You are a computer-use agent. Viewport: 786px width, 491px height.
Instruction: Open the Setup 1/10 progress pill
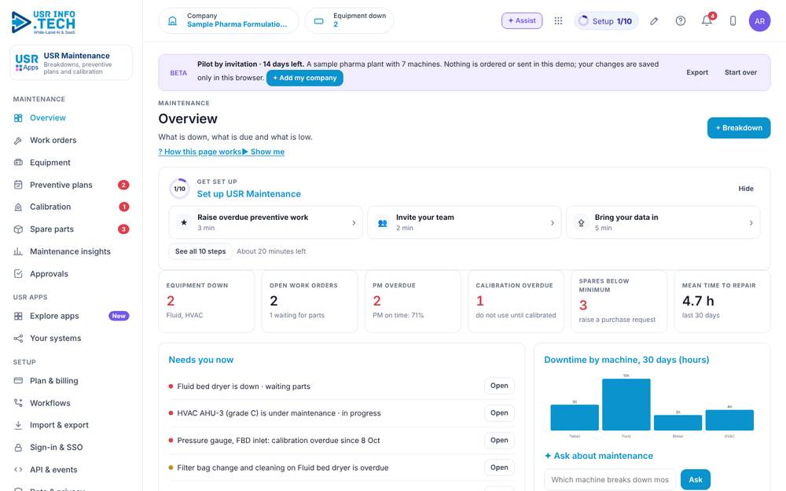[606, 21]
